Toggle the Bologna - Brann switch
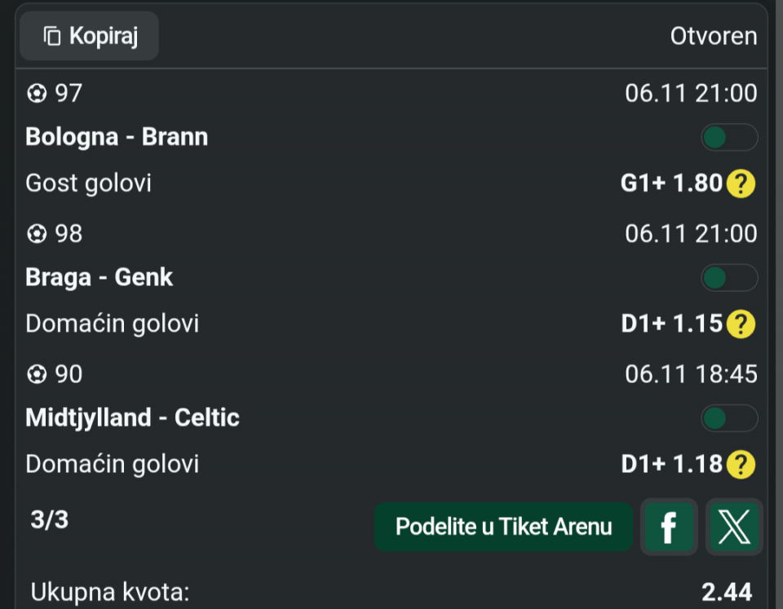Image resolution: width=783 pixels, height=609 pixels. [728, 138]
